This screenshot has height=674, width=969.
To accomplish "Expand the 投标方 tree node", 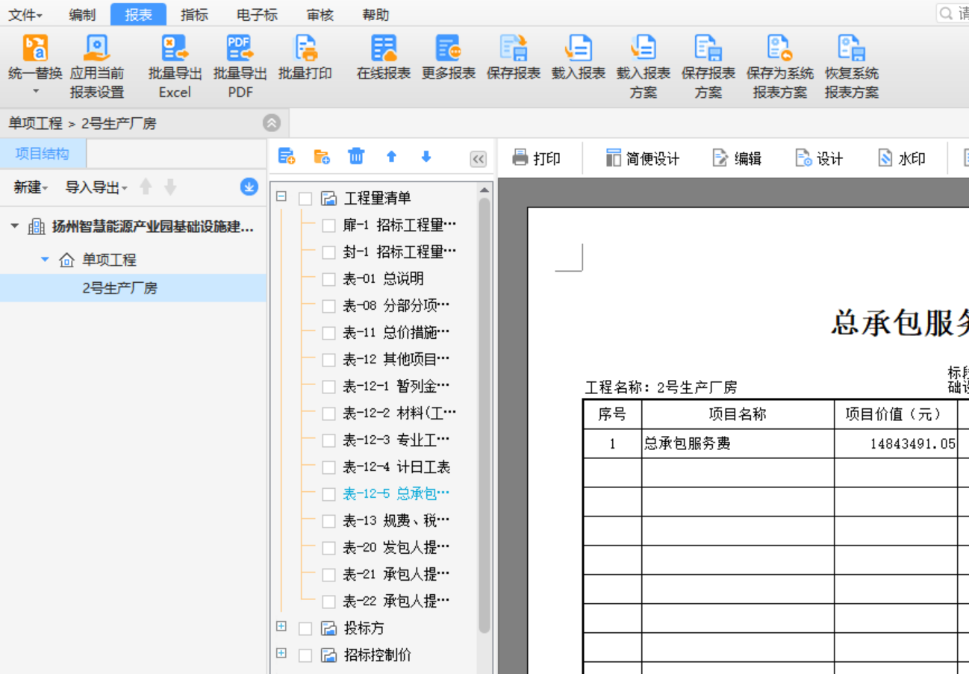I will [x=281, y=626].
